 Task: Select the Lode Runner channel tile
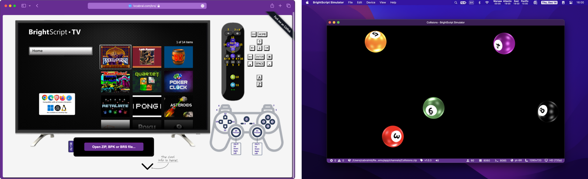click(147, 57)
